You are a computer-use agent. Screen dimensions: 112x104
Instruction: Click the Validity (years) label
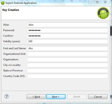[12, 41]
